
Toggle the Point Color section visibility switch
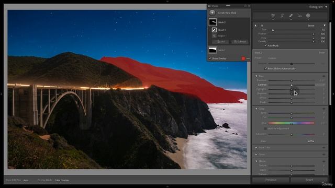[x=324, y=147]
